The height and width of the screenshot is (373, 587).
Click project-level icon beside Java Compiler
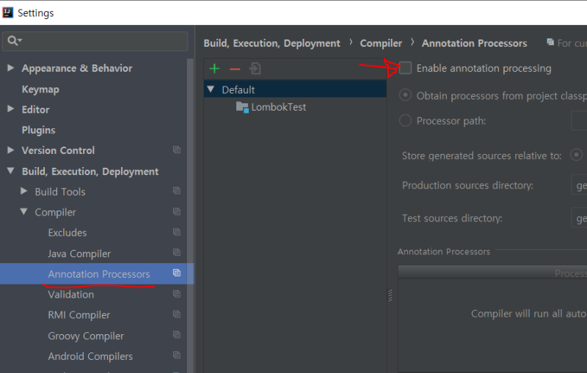point(177,253)
